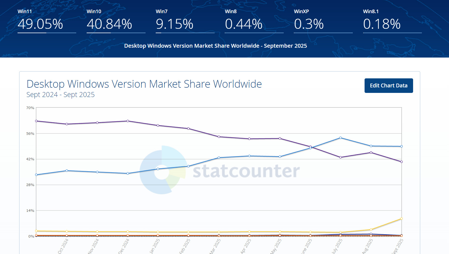Click the Win7 9.15% market share figure
This screenshot has width=449, height=254.
(x=175, y=24)
